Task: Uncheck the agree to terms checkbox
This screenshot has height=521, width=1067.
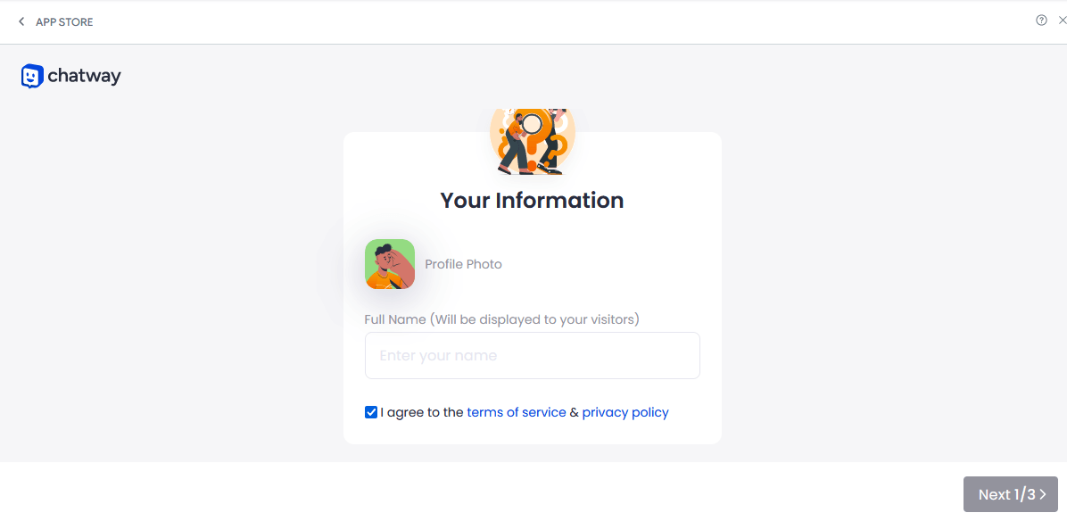Action: click(x=371, y=412)
